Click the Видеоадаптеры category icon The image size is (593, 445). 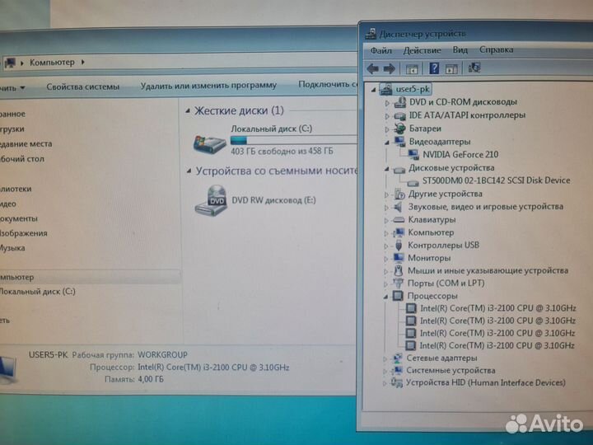[x=399, y=142]
